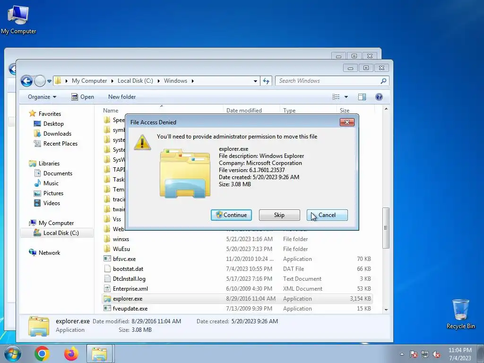Click scrollbar up arrow in file list

(386, 109)
